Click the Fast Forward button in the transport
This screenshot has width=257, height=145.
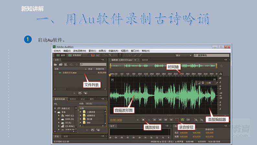[x=166, y=120]
